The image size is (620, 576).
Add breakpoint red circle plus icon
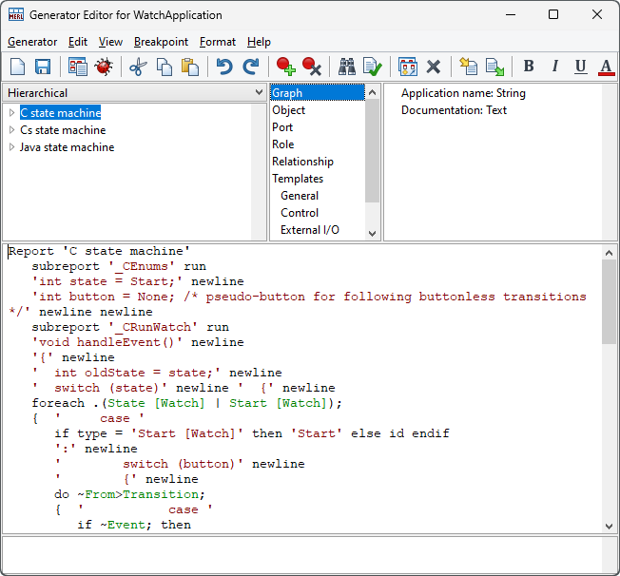(285, 67)
